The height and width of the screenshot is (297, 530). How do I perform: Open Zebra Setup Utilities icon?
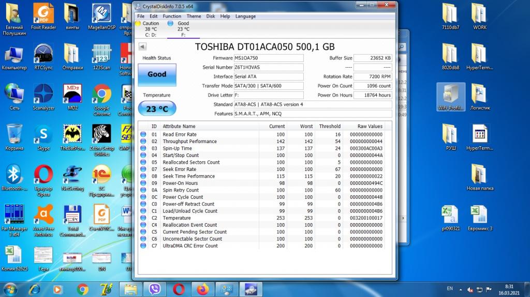pos(101,140)
